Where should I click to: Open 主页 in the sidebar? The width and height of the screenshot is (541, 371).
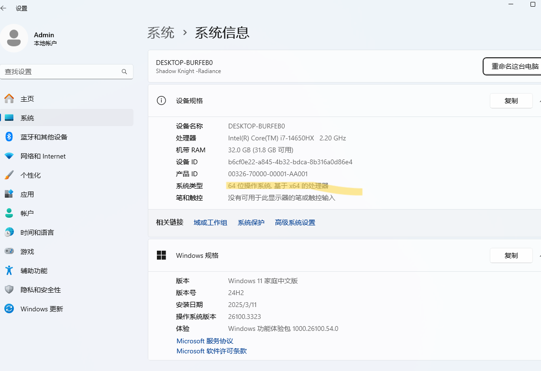[67, 99]
